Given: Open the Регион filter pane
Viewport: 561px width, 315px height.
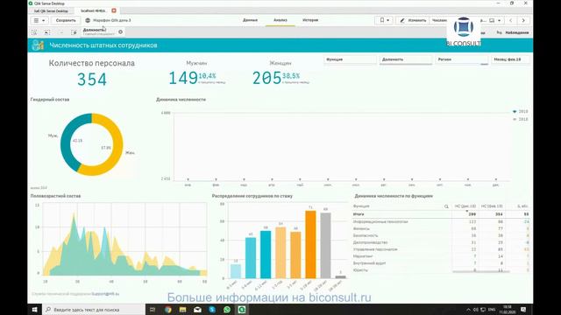Looking at the screenshot, I should [462, 59].
